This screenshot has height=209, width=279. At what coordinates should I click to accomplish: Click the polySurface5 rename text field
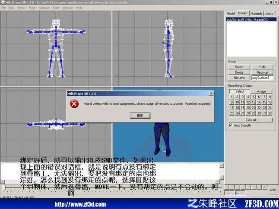pyautogui.click(x=262, y=78)
